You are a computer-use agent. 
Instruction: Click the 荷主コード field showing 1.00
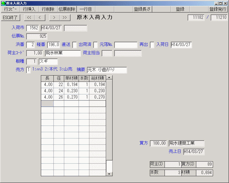coord(35,53)
